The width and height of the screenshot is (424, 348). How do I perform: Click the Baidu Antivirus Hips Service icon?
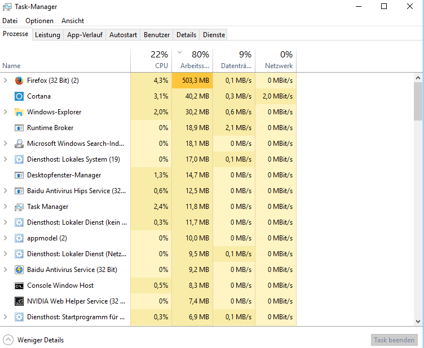pos(19,191)
